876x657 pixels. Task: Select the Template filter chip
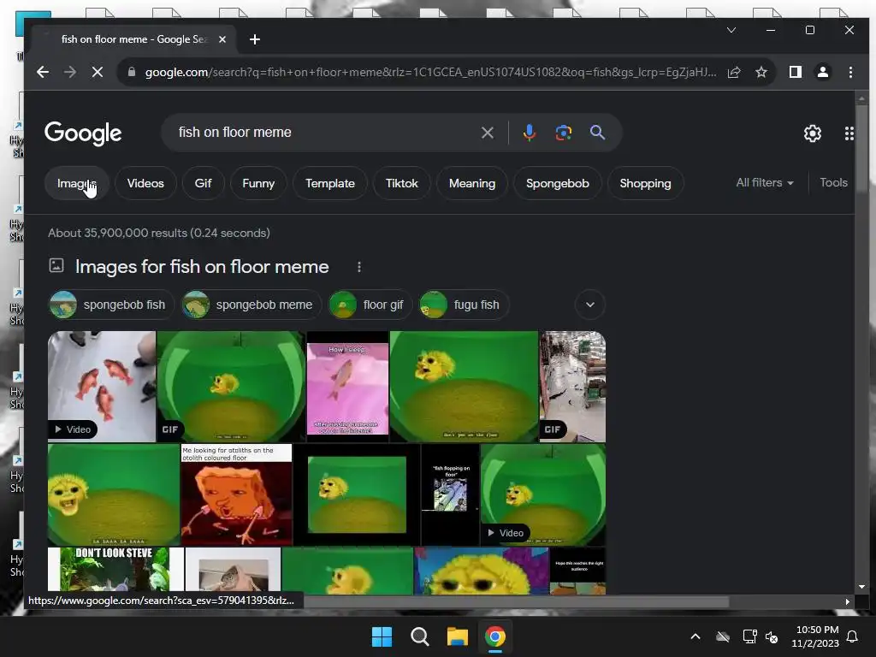(330, 183)
